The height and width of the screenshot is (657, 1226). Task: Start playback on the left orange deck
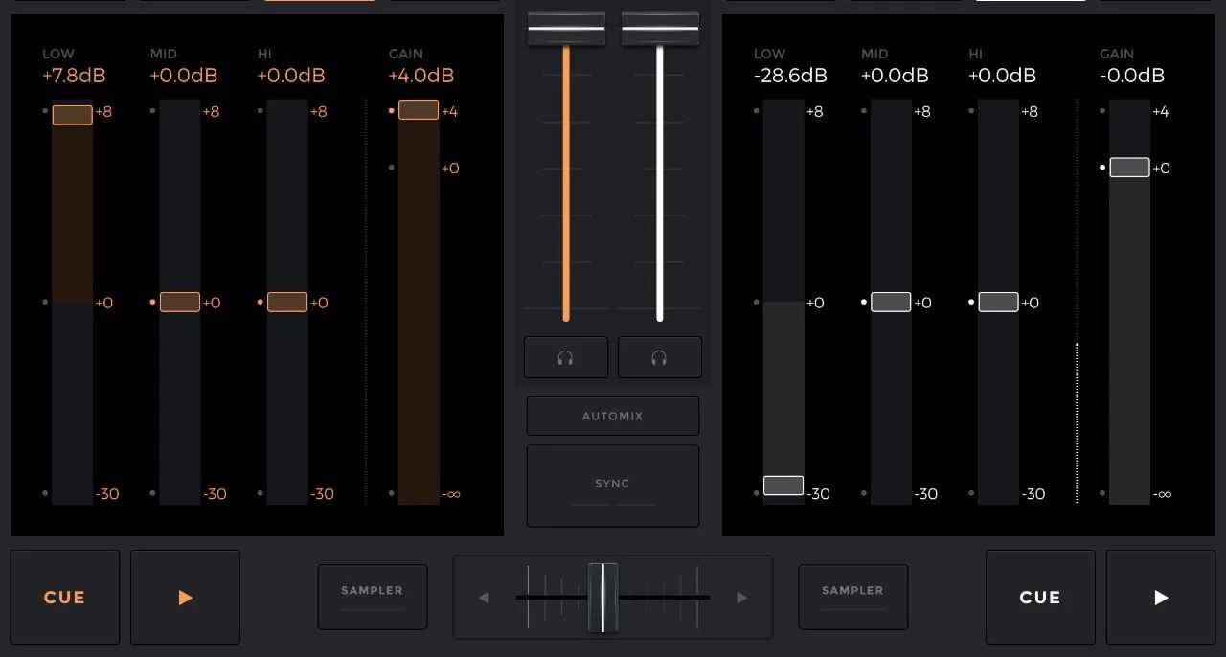tap(185, 598)
